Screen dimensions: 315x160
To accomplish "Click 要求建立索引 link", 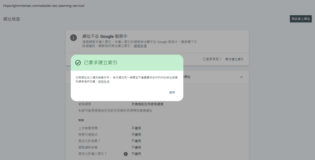I will click(234, 59).
